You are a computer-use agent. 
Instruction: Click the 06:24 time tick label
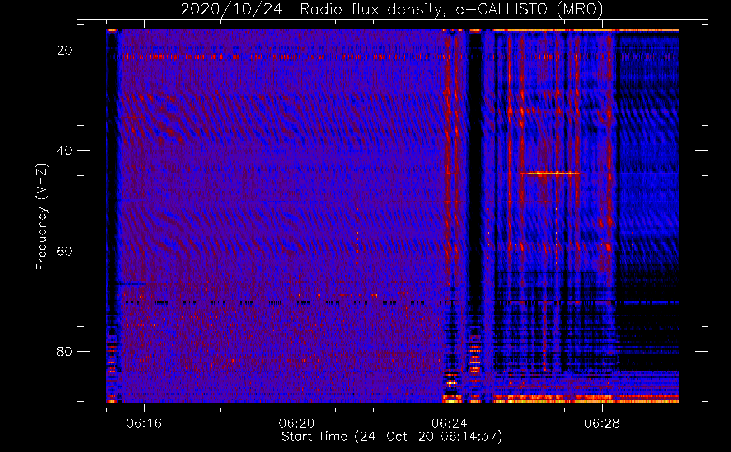(x=450, y=424)
